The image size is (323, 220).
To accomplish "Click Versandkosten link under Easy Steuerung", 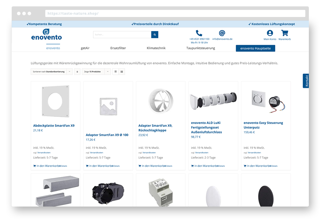I will coord(254,153).
